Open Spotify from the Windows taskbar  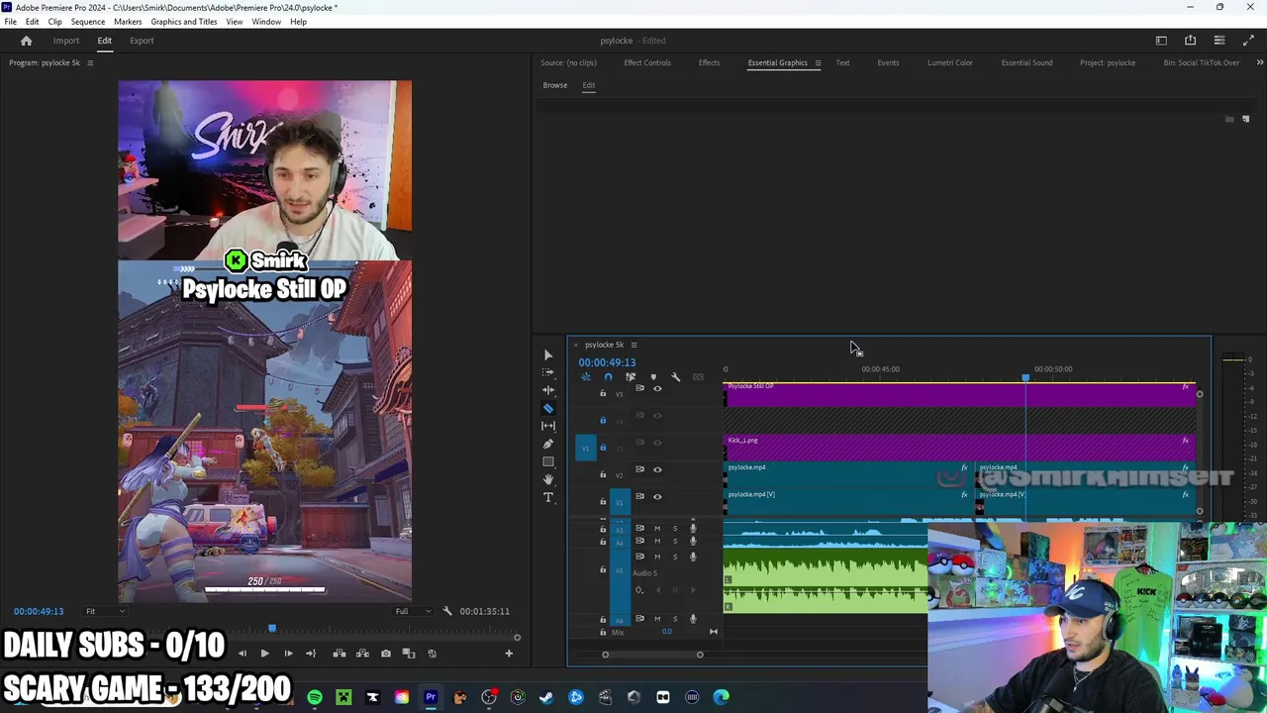coord(315,697)
